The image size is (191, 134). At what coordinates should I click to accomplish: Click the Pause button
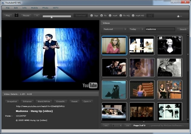click(26, 16)
